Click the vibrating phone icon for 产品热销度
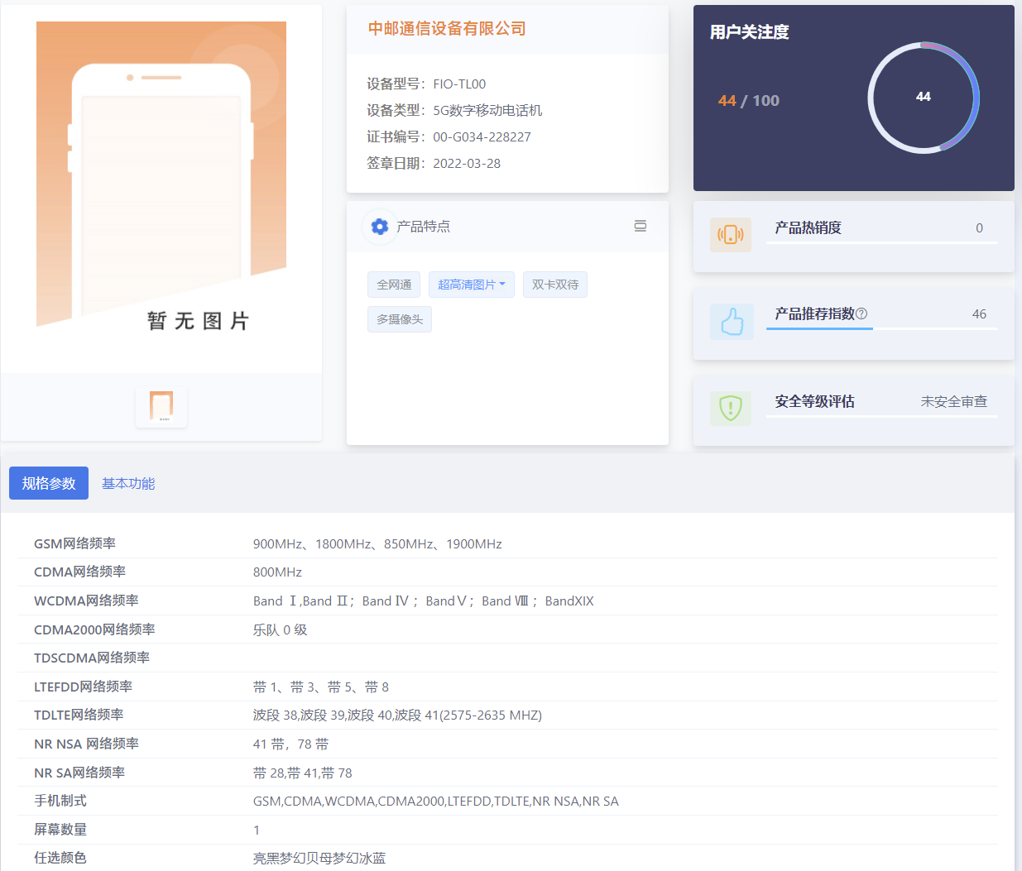1022x871 pixels. coord(730,235)
